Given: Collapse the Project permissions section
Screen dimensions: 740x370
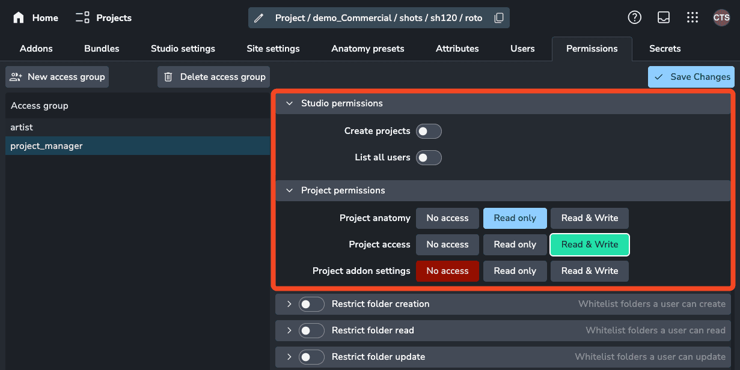Looking at the screenshot, I should coord(290,190).
